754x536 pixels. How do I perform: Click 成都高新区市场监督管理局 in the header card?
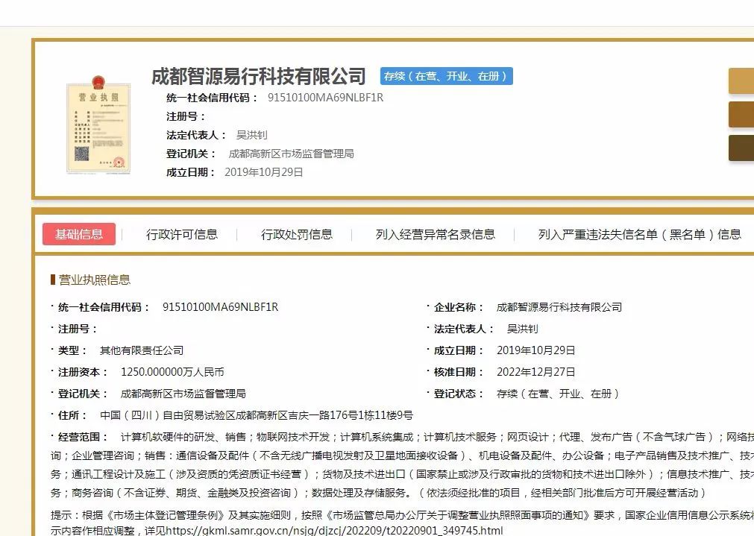[291, 154]
